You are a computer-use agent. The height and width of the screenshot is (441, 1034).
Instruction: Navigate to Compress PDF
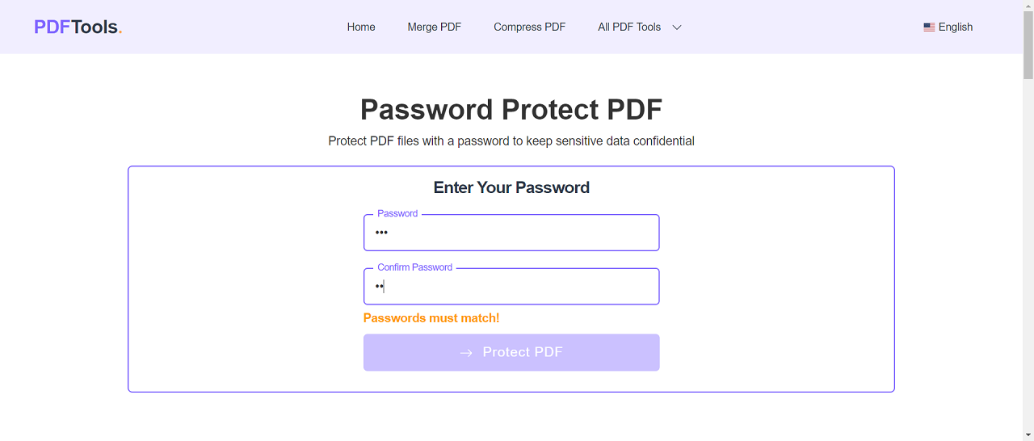[529, 27]
